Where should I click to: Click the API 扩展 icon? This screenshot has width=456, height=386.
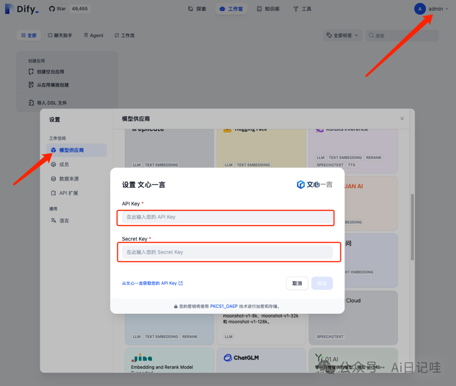tap(54, 193)
